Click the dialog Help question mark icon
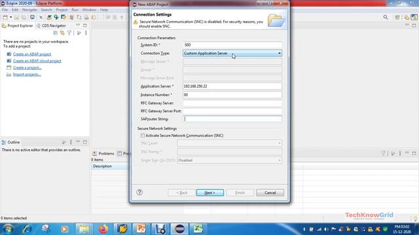The width and height of the screenshot is (419, 235). (x=139, y=192)
